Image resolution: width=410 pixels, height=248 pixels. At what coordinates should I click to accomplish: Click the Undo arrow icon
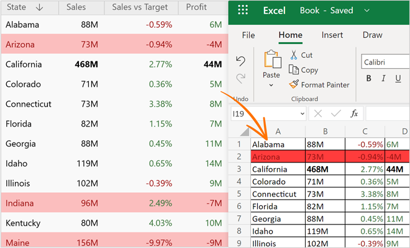coord(241,60)
